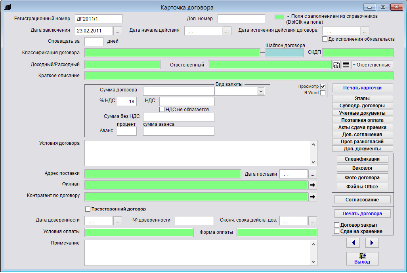Enable the В Word checkbox
This screenshot has height=273, width=407.
pos(323,93)
